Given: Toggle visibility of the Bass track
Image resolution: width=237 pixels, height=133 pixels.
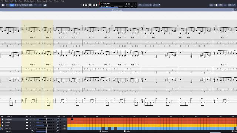Looking at the screenshot, I should point(27,126).
